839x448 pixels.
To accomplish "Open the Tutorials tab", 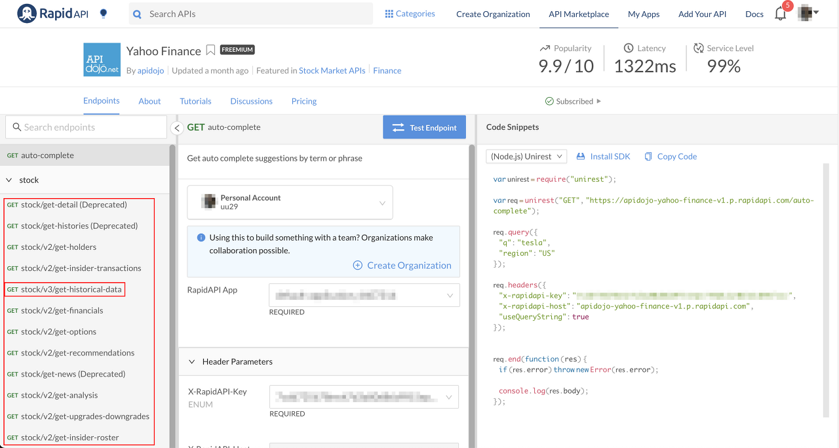I will tap(195, 101).
